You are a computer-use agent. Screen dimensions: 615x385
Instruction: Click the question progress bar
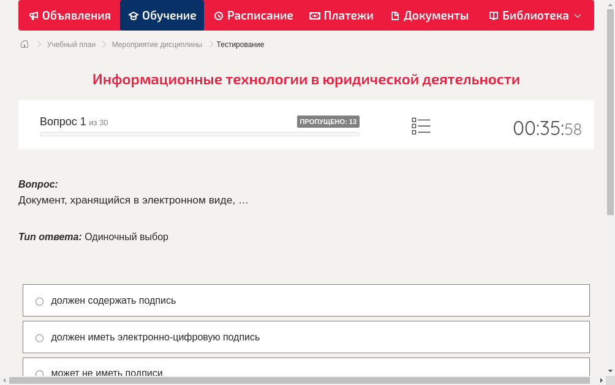(199, 134)
